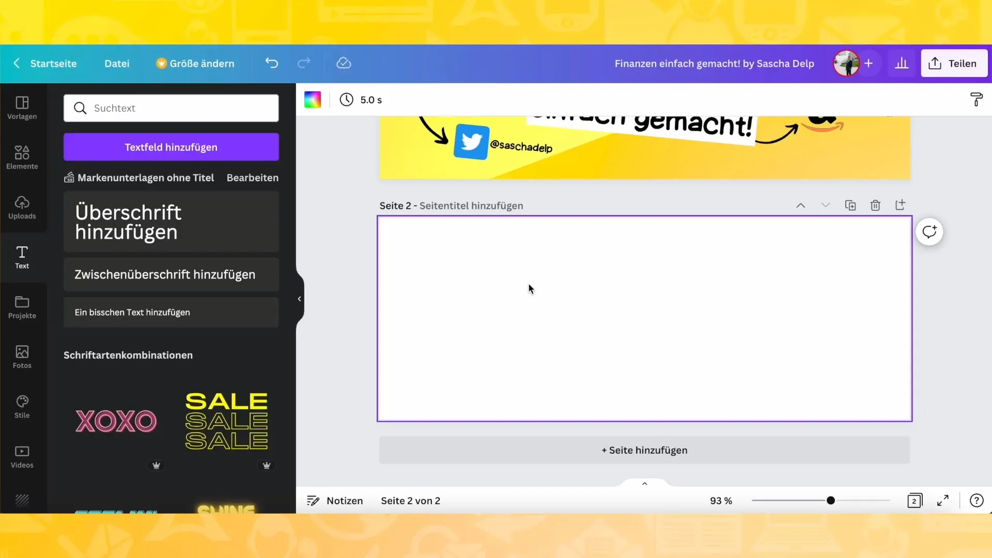
Task: Toggle delete page icon on Seite 2
Action: pyautogui.click(x=876, y=205)
